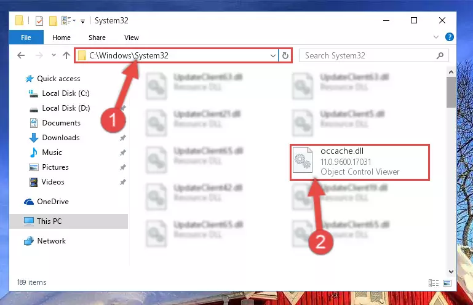473x305 pixels.
Task: Maximize the System32 window
Action: [x=414, y=20]
